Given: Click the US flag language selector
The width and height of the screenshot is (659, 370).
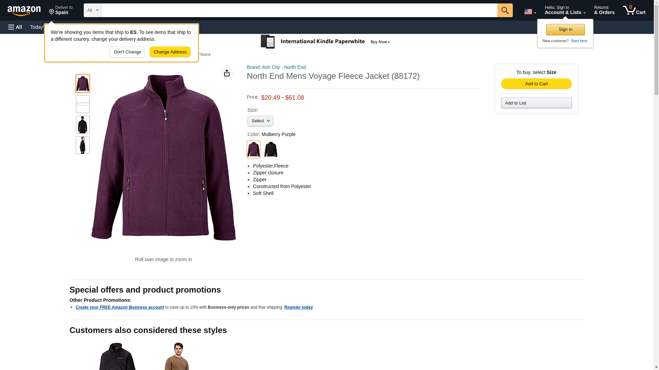Looking at the screenshot, I should click(530, 12).
